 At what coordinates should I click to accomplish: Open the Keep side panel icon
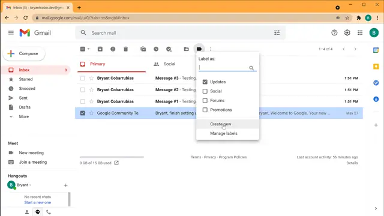point(376,67)
